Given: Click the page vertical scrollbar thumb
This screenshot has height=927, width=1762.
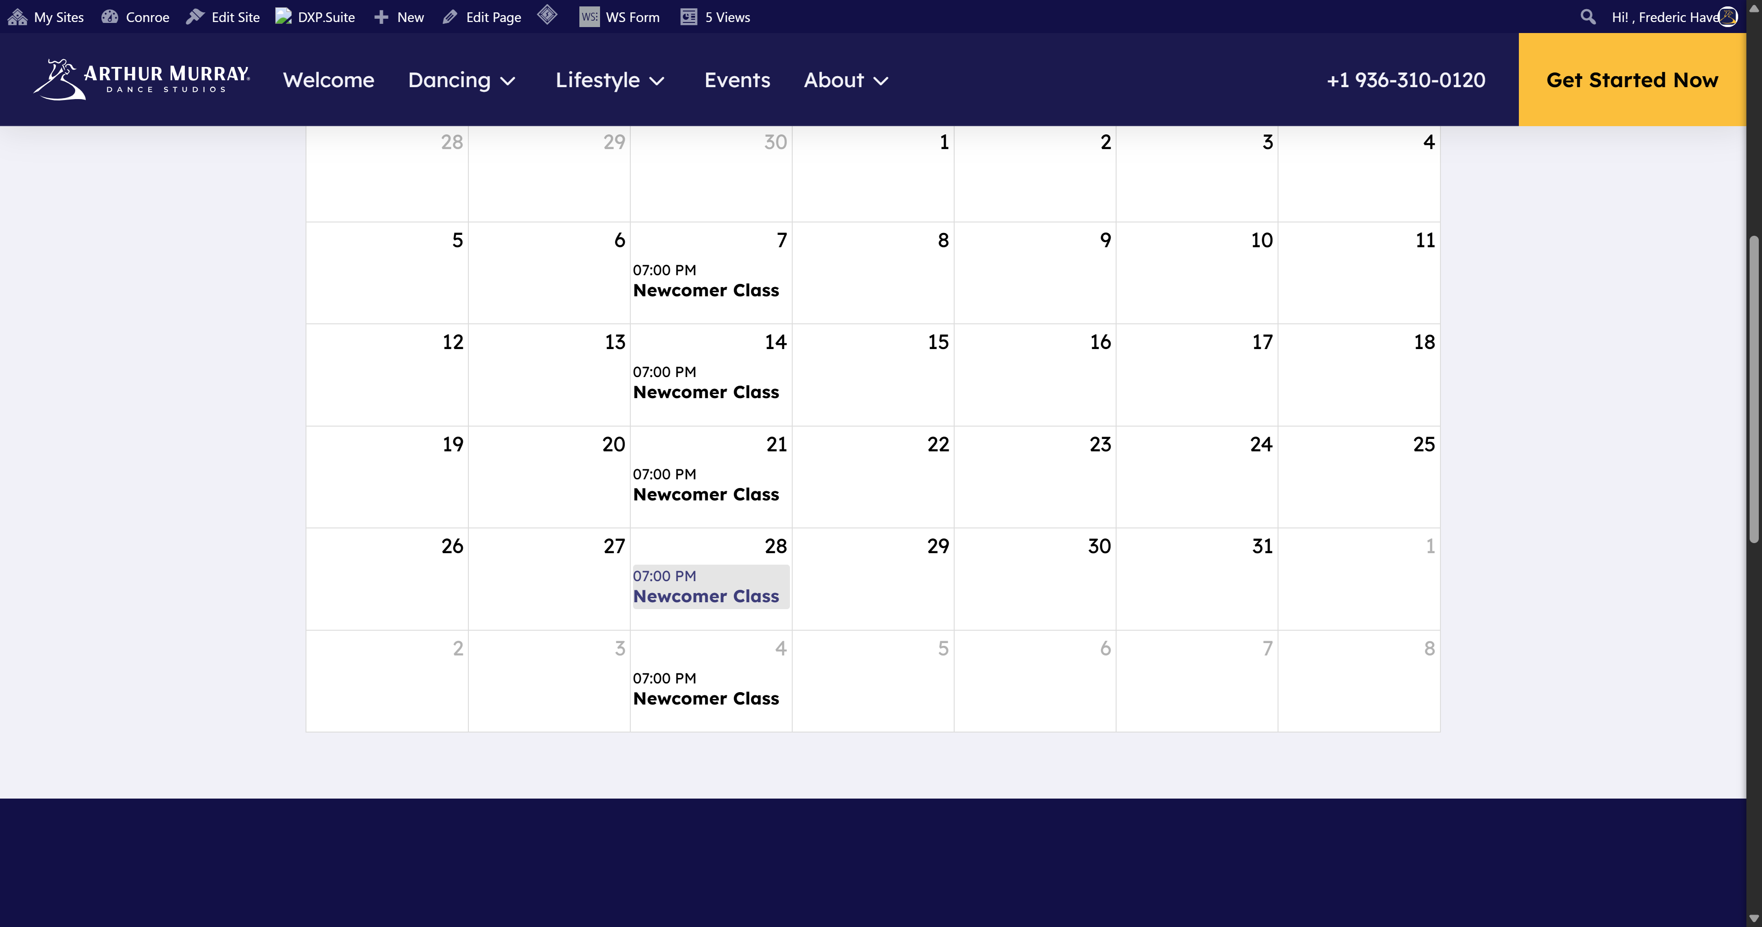Looking at the screenshot, I should (x=1754, y=389).
